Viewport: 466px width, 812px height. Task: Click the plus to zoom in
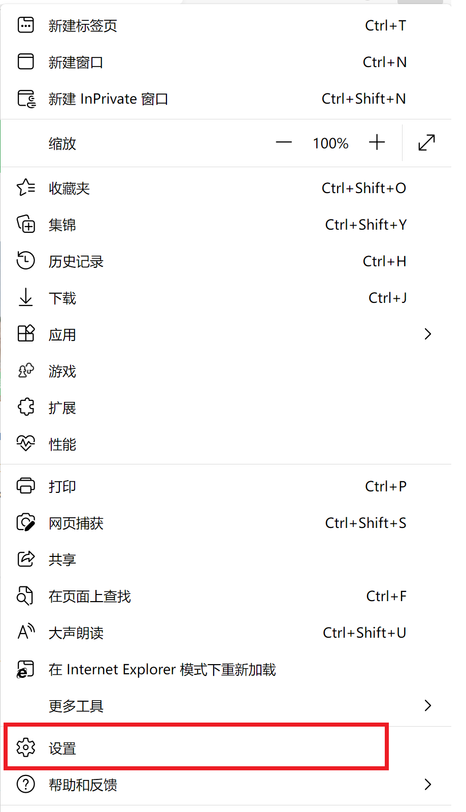click(377, 143)
